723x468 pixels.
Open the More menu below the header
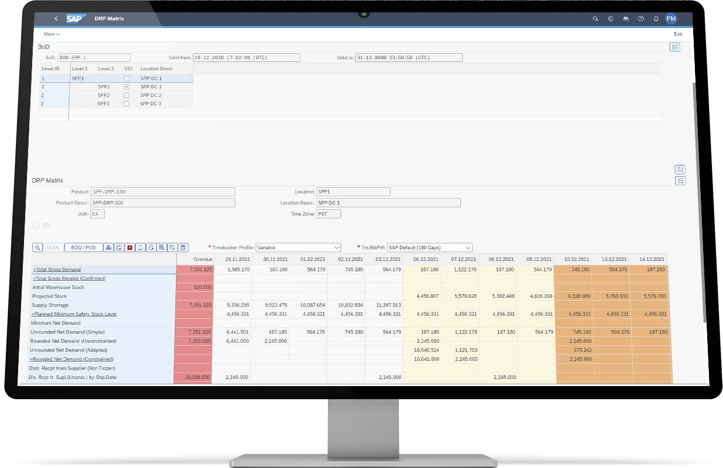51,33
